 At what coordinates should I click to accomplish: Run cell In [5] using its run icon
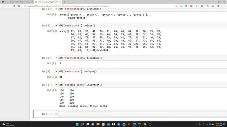click(x=56, y=25)
